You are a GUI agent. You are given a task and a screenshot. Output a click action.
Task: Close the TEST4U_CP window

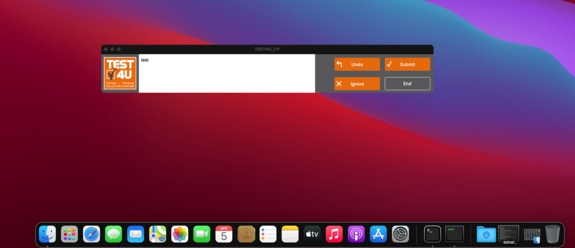[x=106, y=49]
